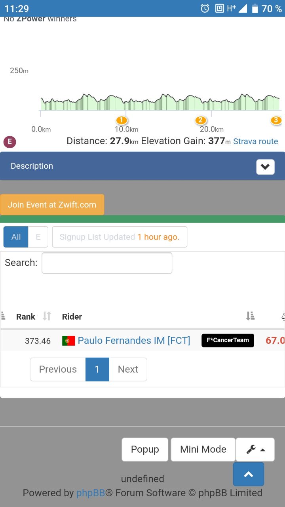Click the scroll-to-top arrow button

click(x=249, y=474)
